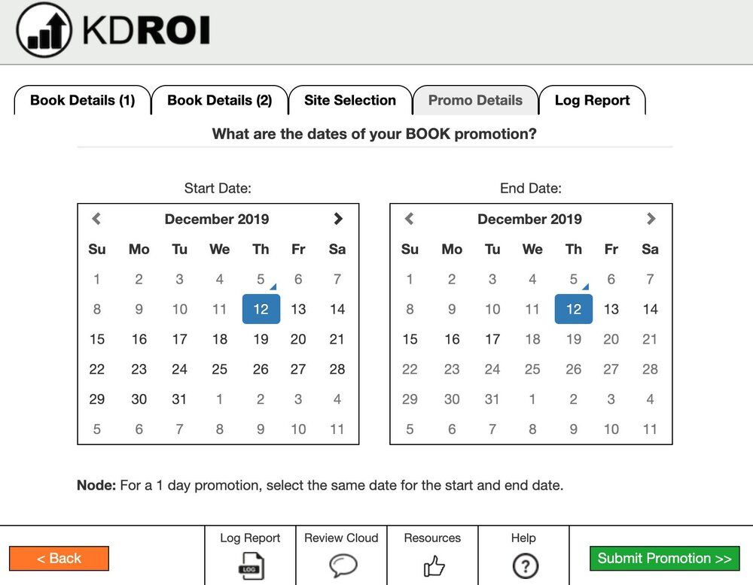
Task: Choose 24 in the Start Date calendar
Action: click(180, 369)
